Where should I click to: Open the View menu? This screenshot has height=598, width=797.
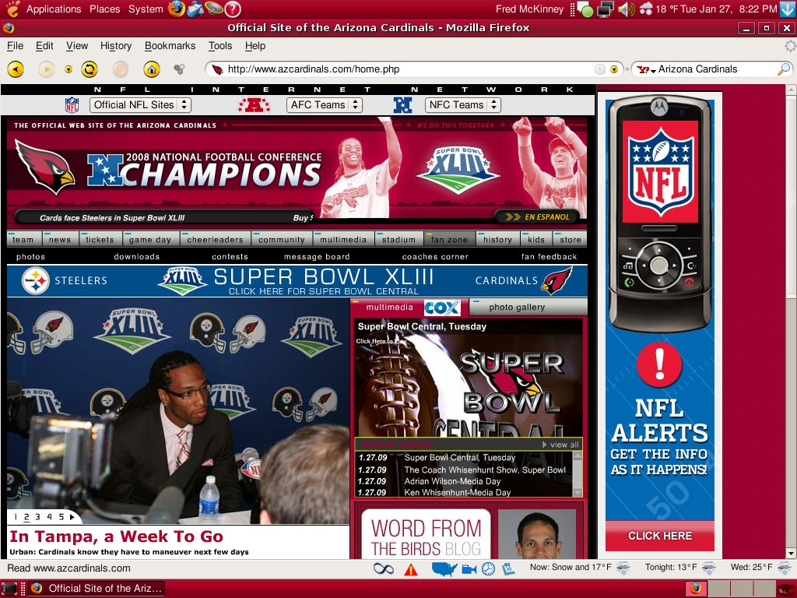tap(77, 46)
